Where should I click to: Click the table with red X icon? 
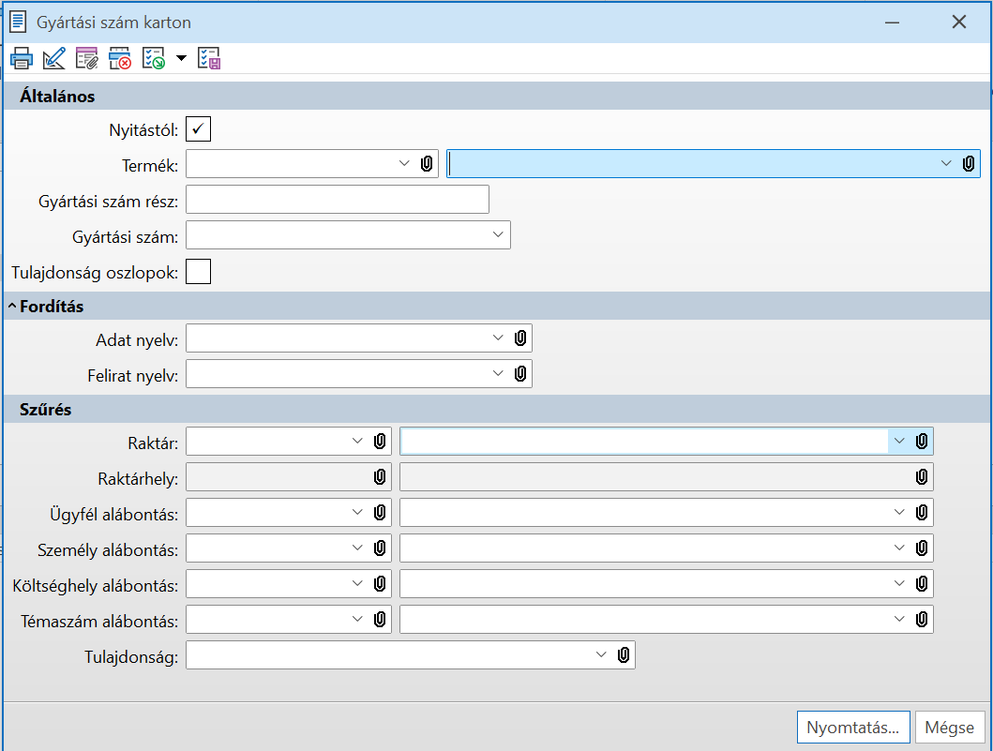click(x=120, y=59)
